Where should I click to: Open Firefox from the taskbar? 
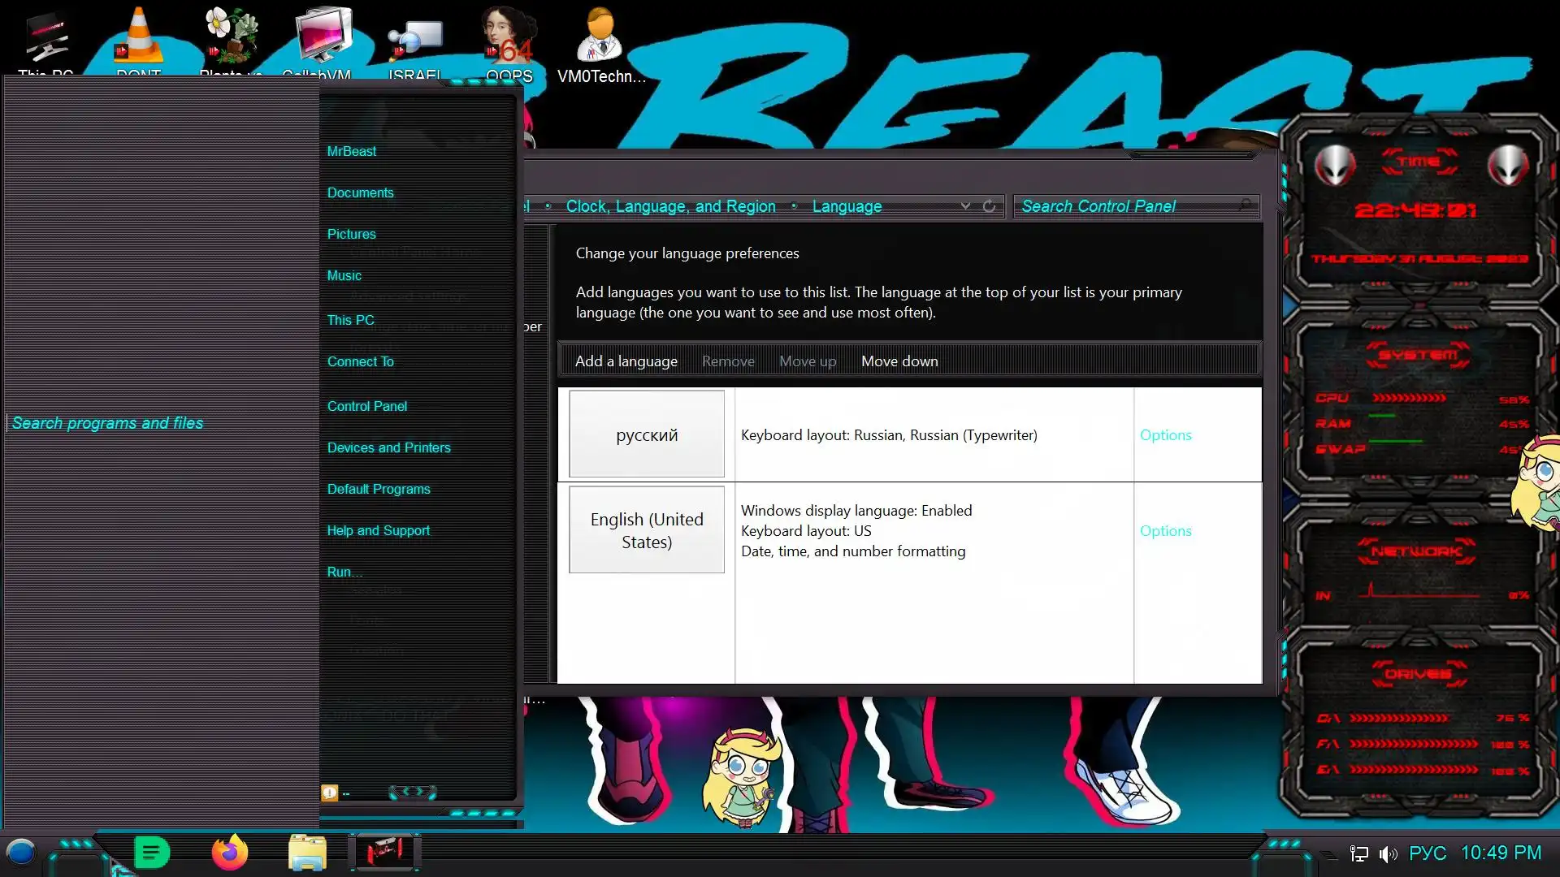pyautogui.click(x=230, y=853)
